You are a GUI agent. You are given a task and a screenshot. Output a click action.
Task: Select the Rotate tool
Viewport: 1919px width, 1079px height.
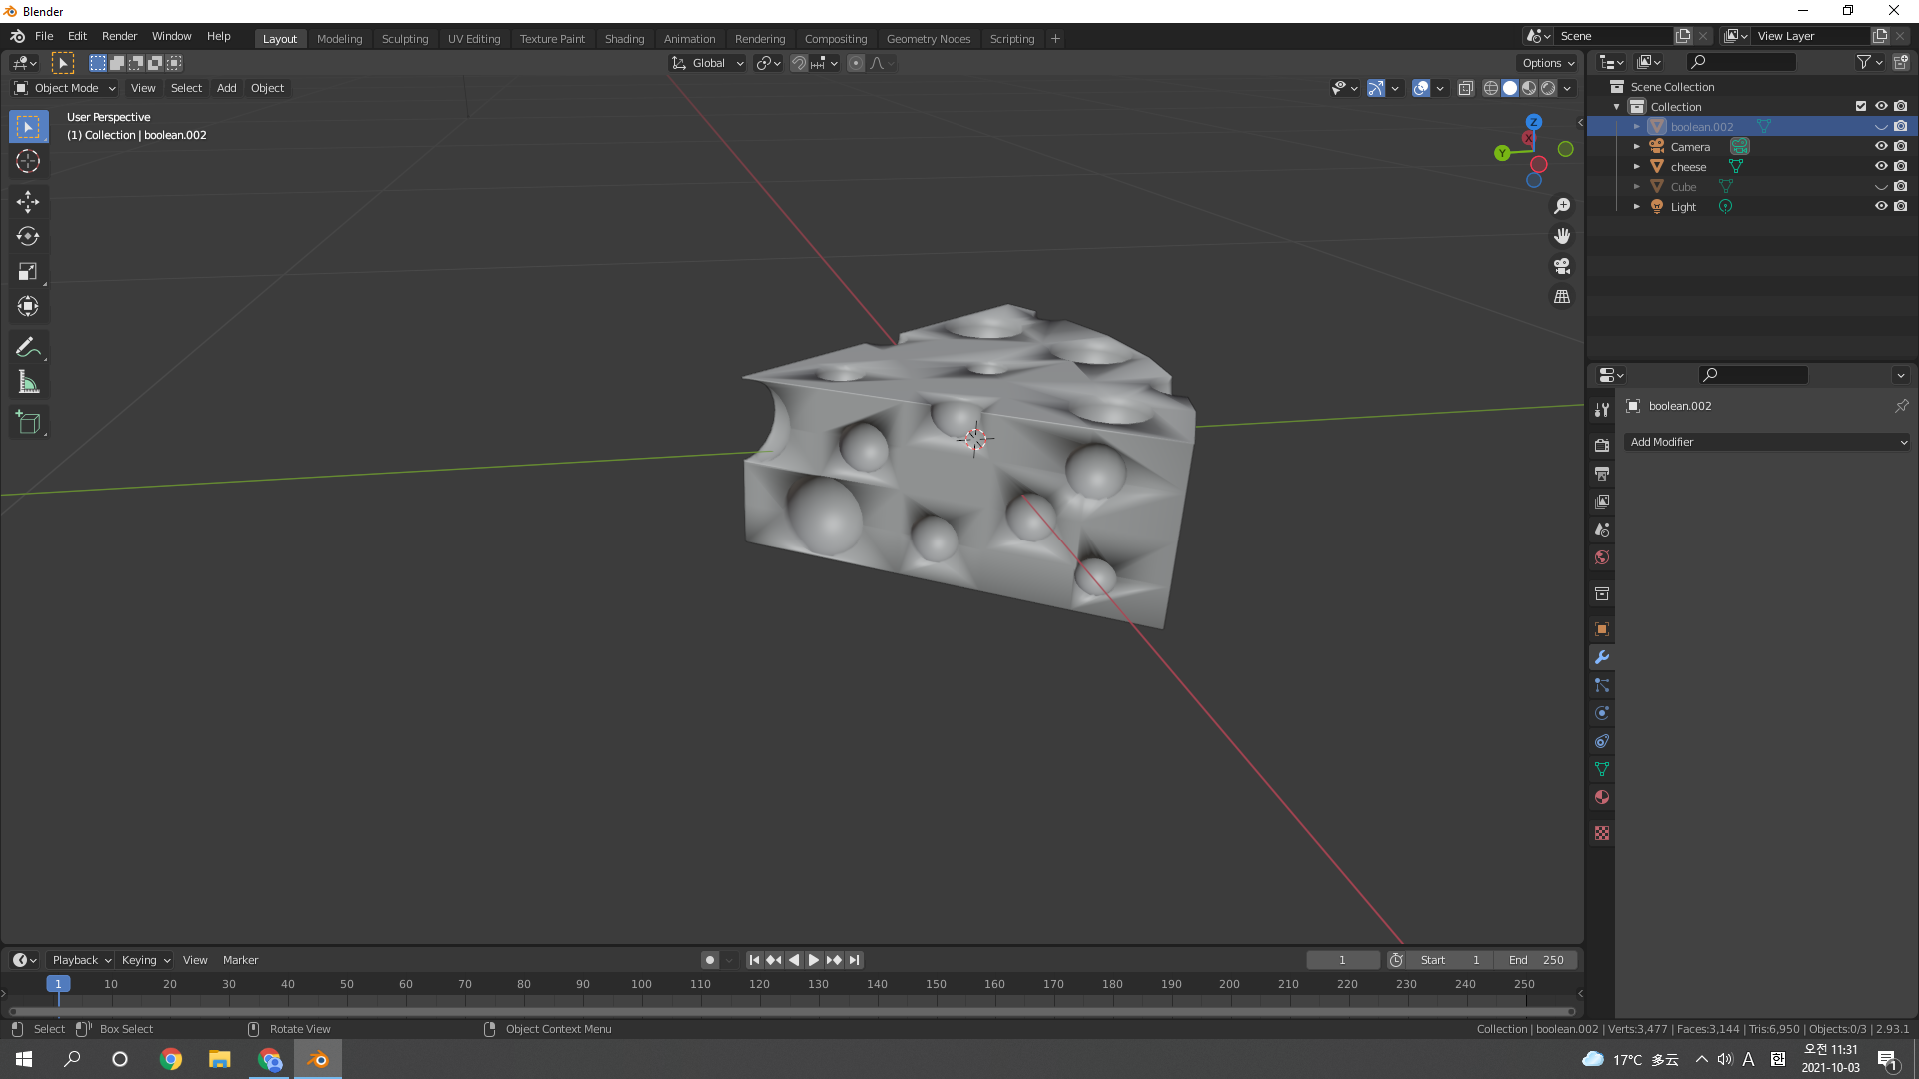click(28, 236)
